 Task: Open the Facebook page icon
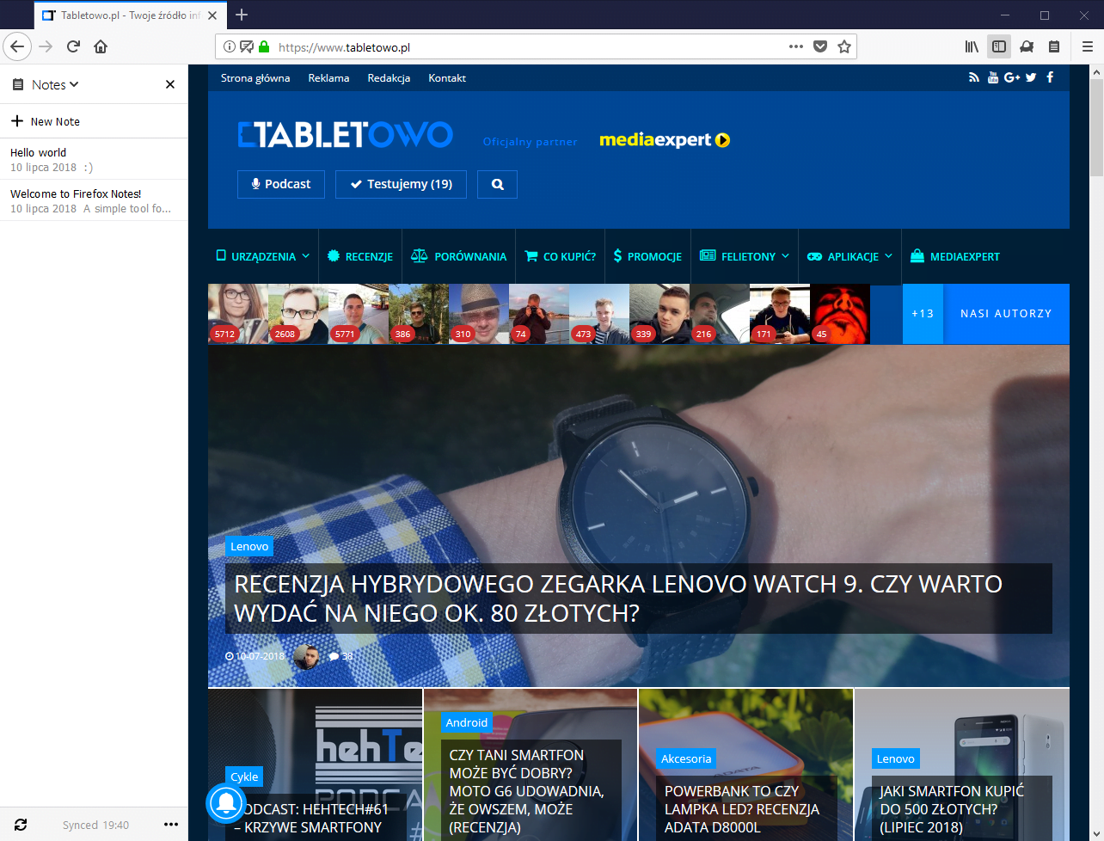[1050, 77]
